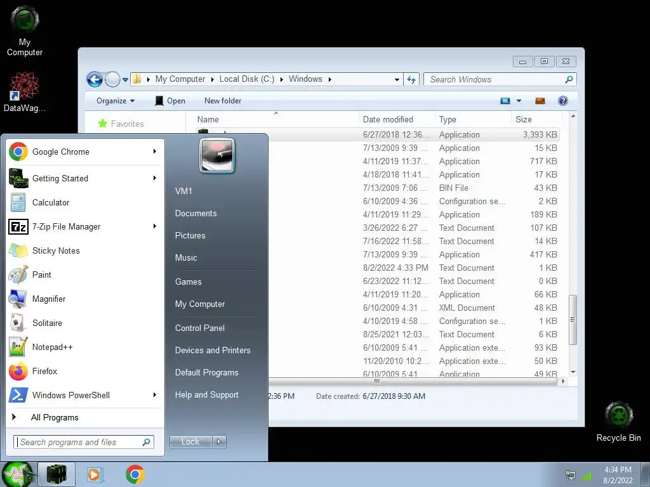The image size is (650, 487).
Task: Select Recycle Bin on desktop
Action: [x=618, y=422]
